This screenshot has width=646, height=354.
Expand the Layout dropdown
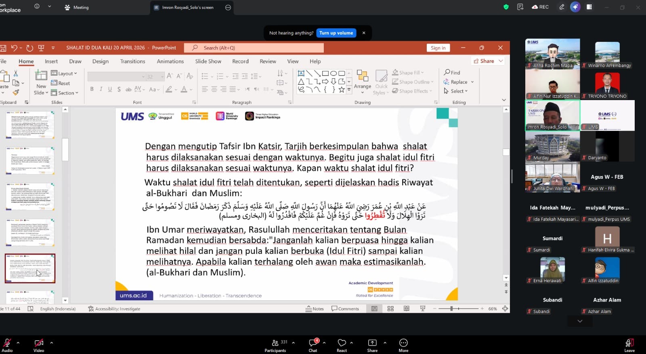point(64,73)
